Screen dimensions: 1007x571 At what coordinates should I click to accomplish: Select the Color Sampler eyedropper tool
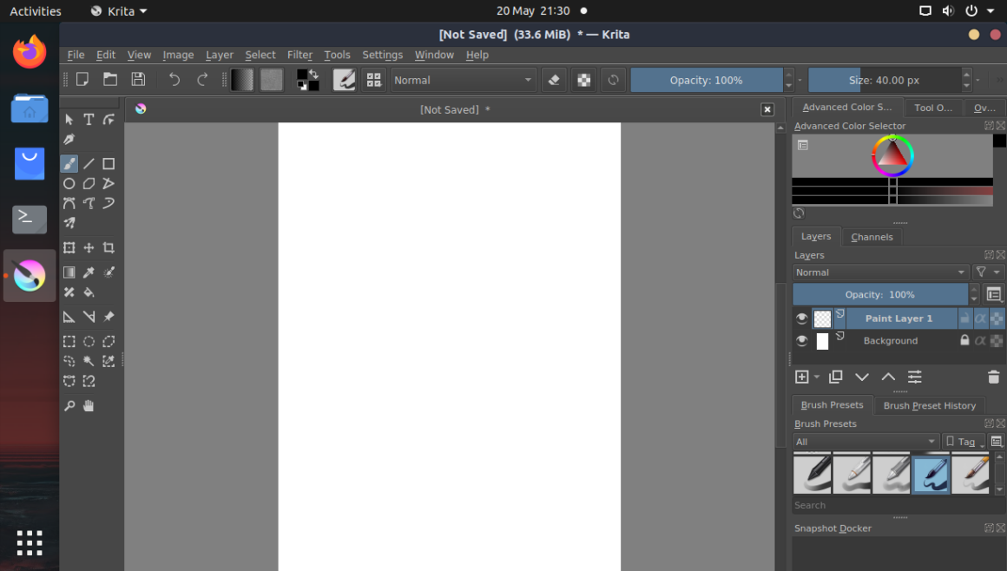(89, 272)
